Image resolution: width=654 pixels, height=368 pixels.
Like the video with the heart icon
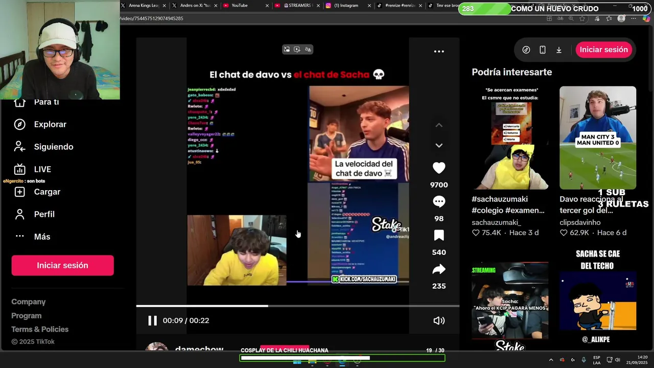[439, 168]
